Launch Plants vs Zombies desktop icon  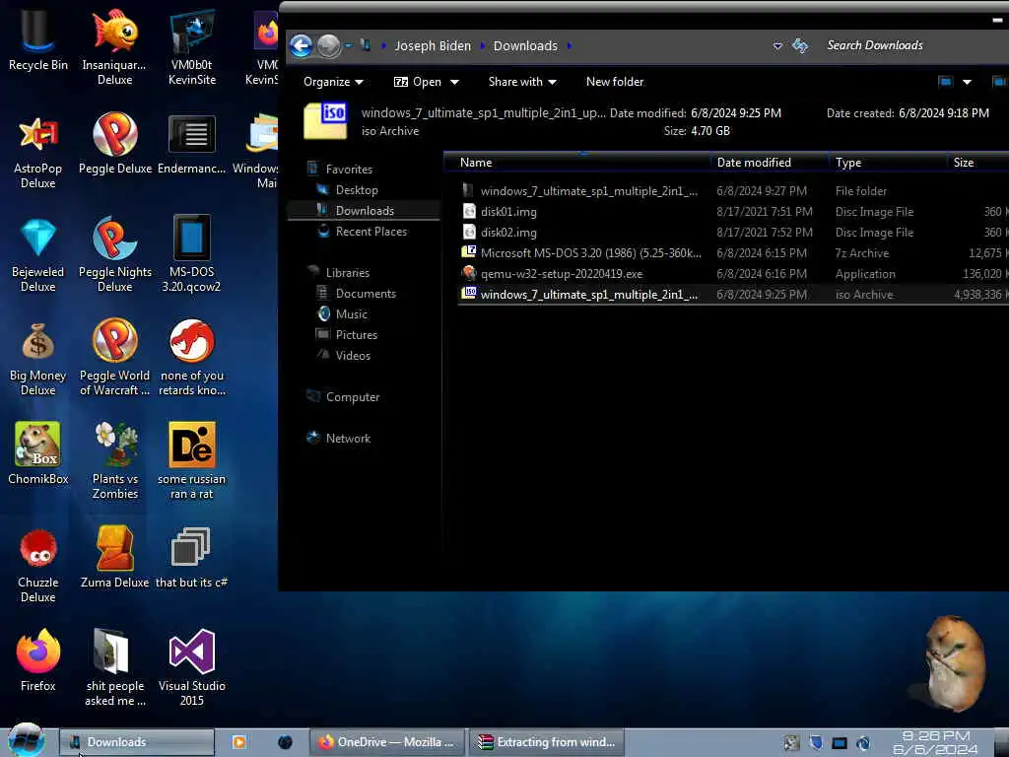[115, 461]
